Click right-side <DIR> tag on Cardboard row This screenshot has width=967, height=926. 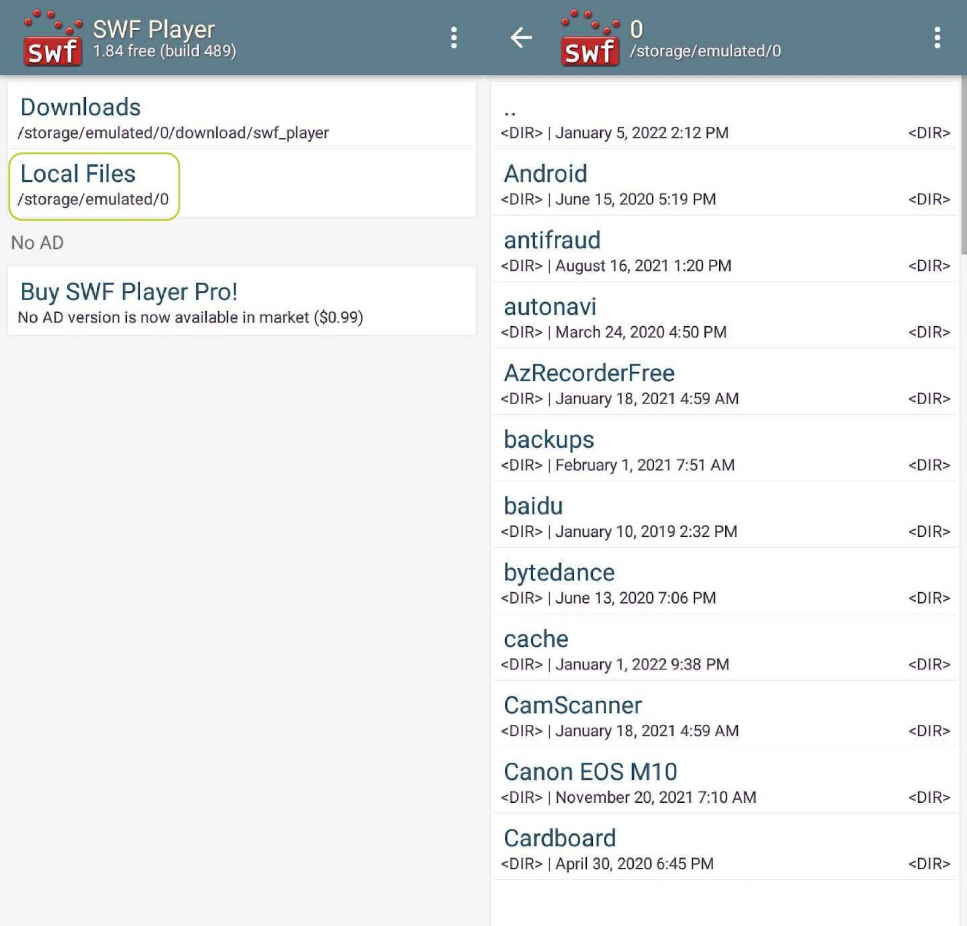[x=929, y=864]
